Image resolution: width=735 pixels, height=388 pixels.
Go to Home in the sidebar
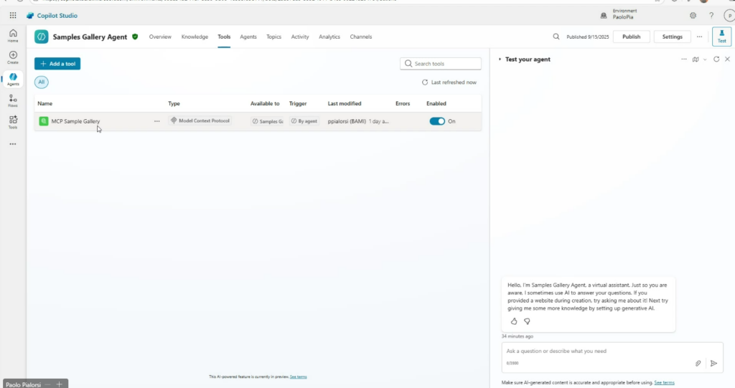(x=13, y=36)
